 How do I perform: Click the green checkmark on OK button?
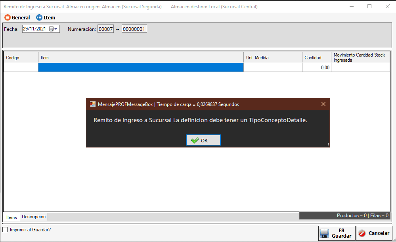tap(195, 140)
